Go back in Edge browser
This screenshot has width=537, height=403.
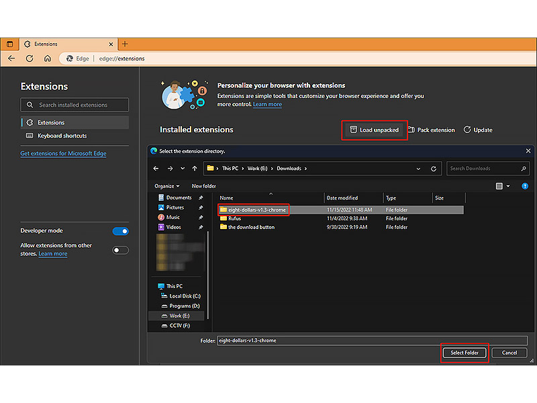[x=11, y=58]
